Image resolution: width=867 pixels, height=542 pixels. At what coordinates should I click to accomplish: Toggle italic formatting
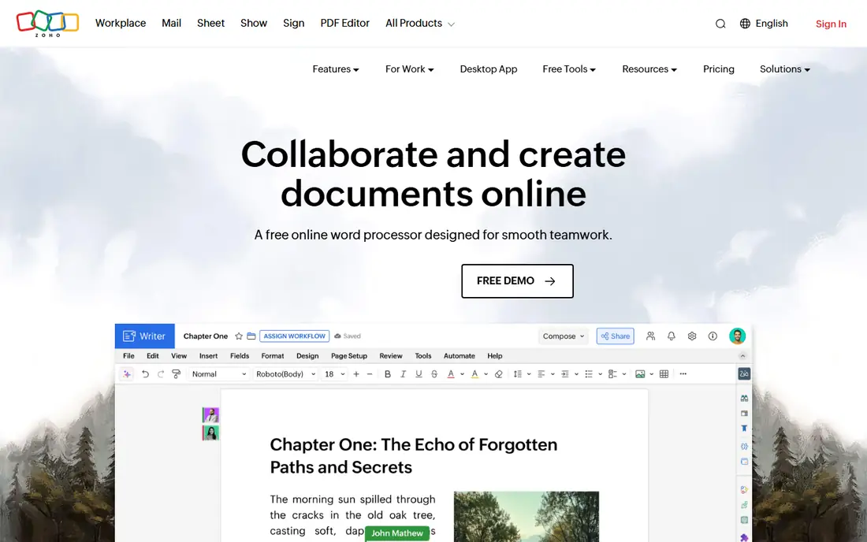tap(403, 374)
